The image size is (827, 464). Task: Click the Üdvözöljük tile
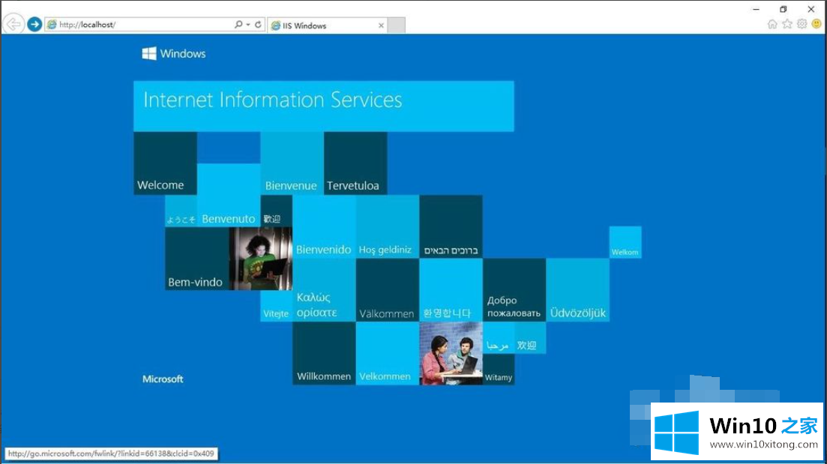click(578, 290)
